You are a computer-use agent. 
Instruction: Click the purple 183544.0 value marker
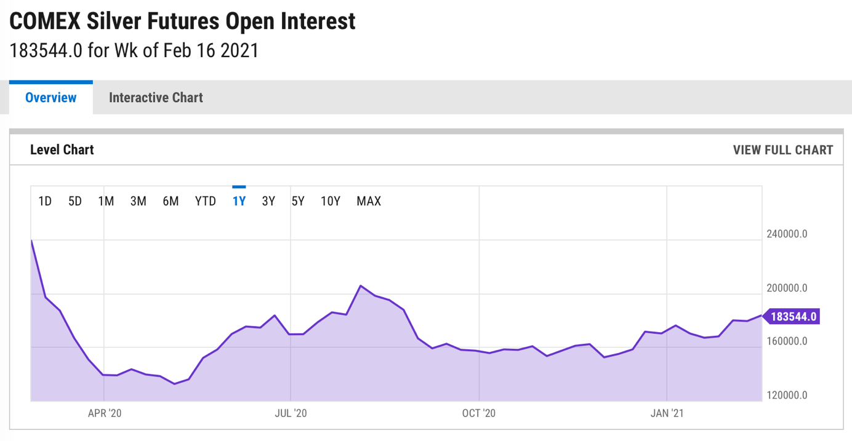coord(791,317)
